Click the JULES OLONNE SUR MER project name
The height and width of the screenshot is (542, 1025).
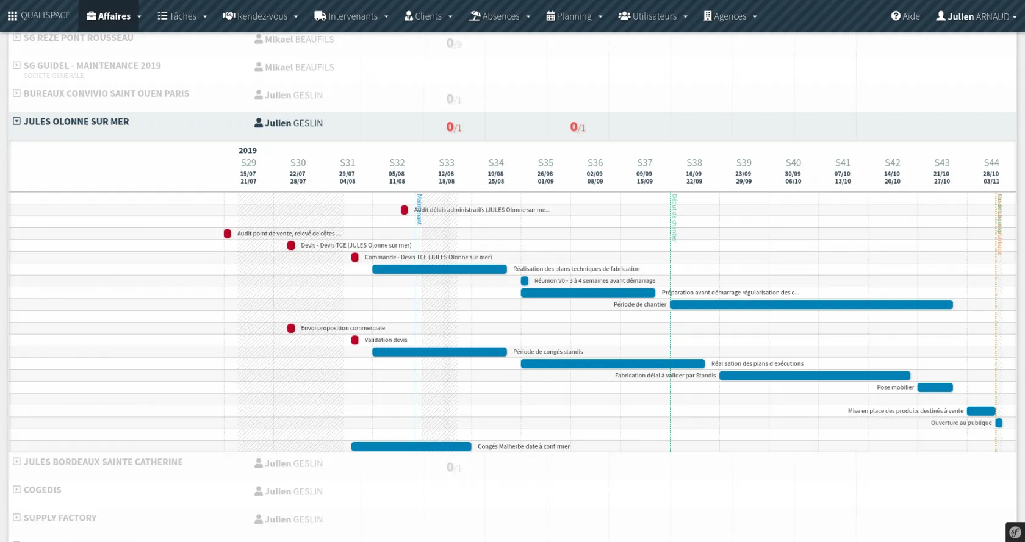click(76, 121)
